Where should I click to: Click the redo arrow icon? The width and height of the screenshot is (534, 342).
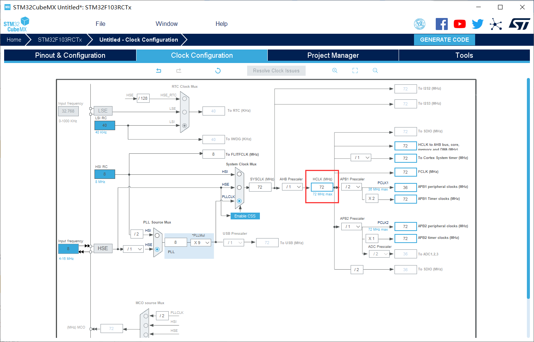tap(179, 70)
